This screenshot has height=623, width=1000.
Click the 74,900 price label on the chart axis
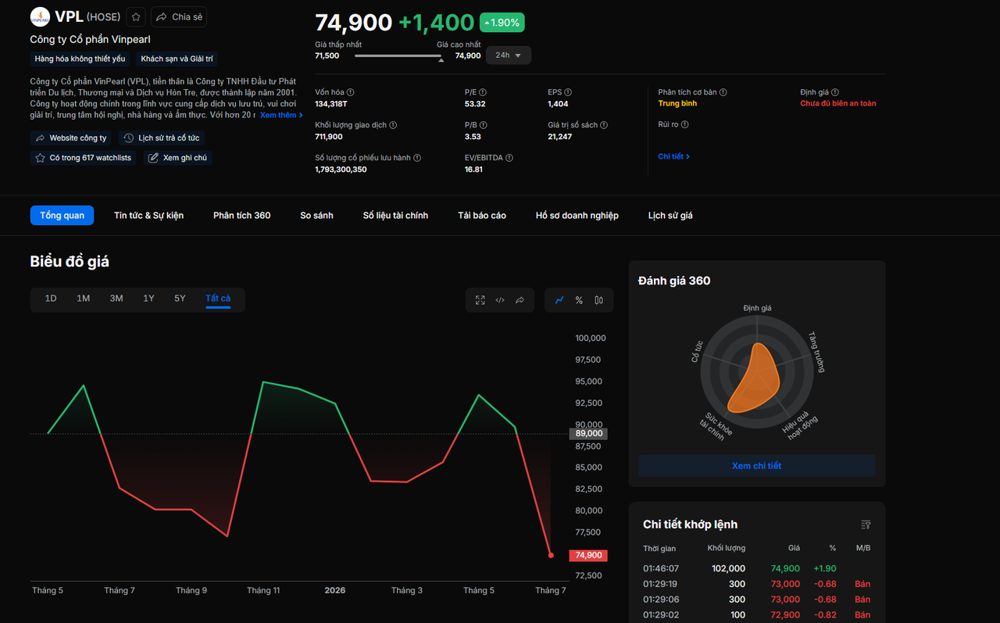[589, 555]
